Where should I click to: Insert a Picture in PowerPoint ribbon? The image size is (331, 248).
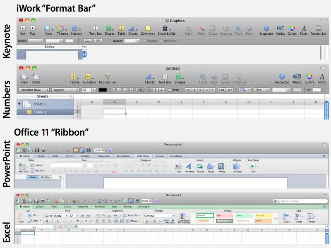(x=199, y=167)
